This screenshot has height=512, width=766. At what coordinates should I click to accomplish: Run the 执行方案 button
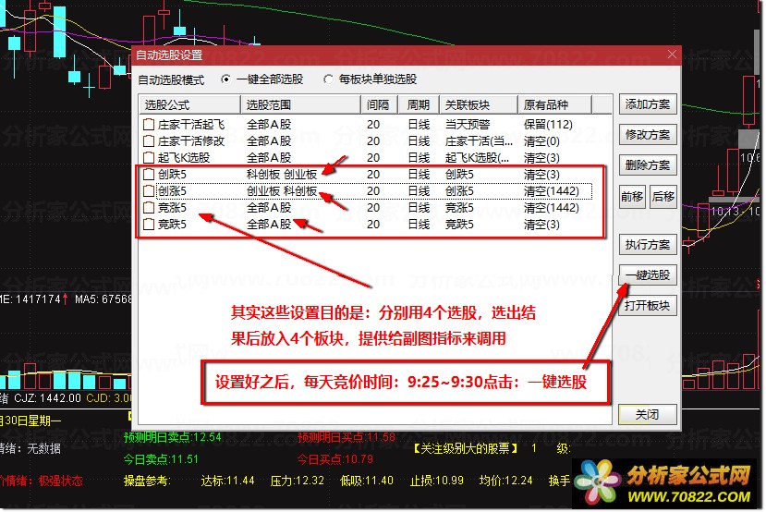(x=648, y=244)
